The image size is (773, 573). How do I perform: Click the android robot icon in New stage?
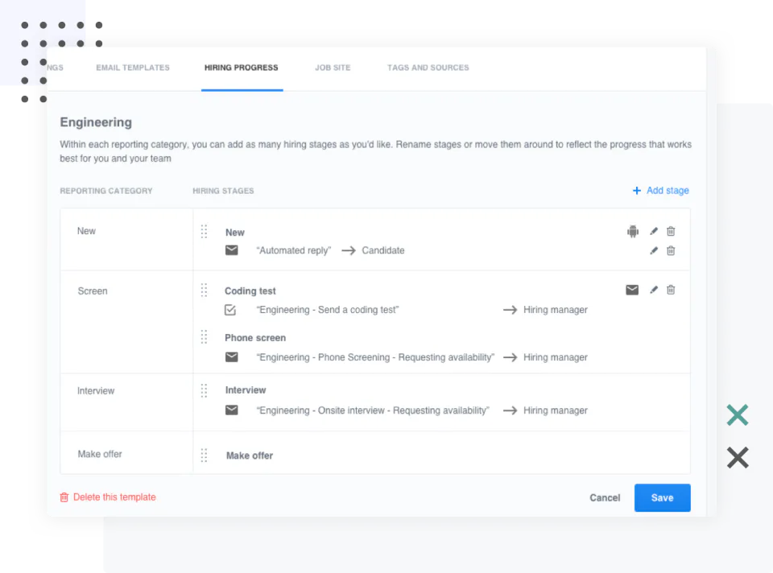pos(633,231)
